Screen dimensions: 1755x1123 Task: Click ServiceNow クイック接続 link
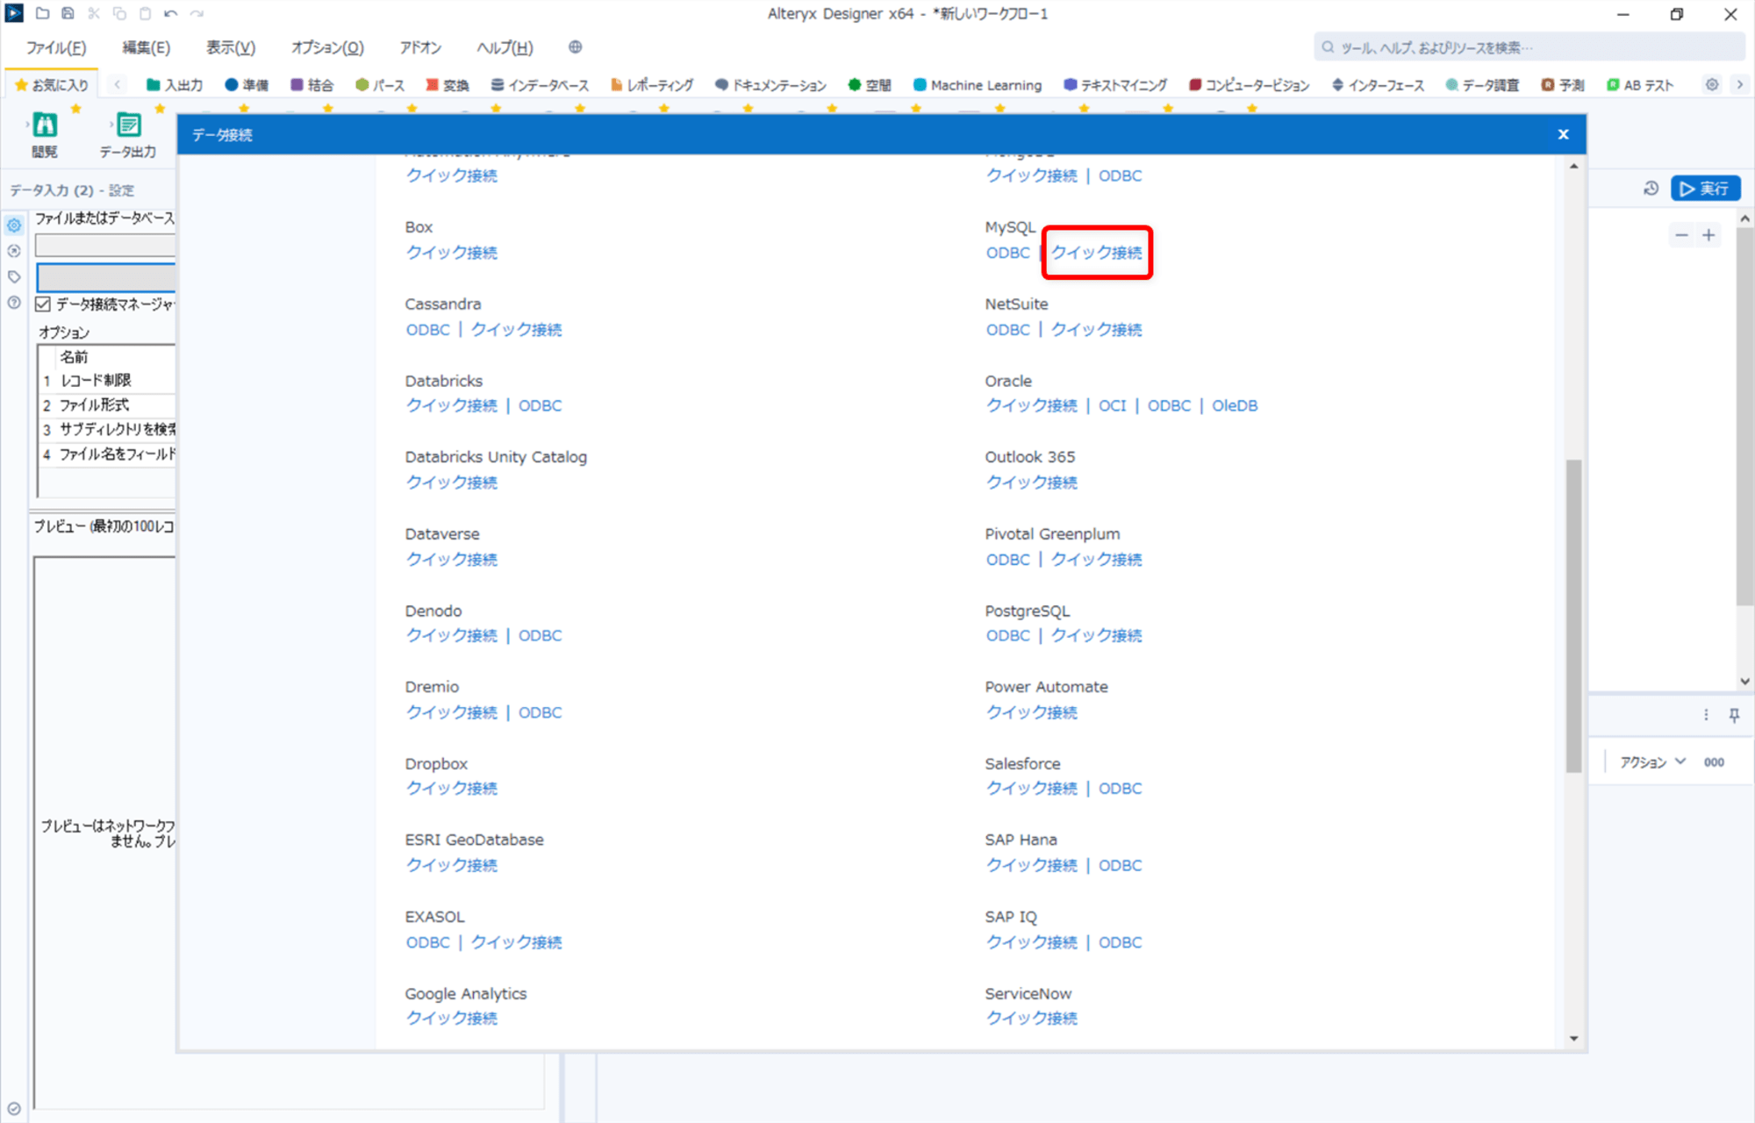coord(1032,1018)
